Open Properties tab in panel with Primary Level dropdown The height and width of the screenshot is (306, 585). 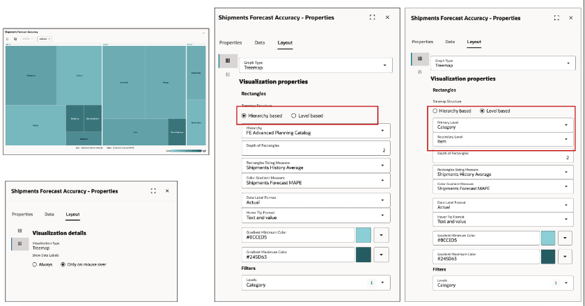pyautogui.click(x=422, y=42)
